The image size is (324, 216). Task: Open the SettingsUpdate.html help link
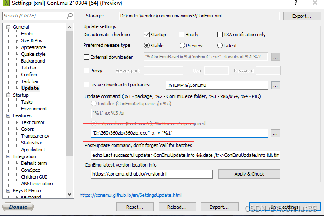pos(131,195)
